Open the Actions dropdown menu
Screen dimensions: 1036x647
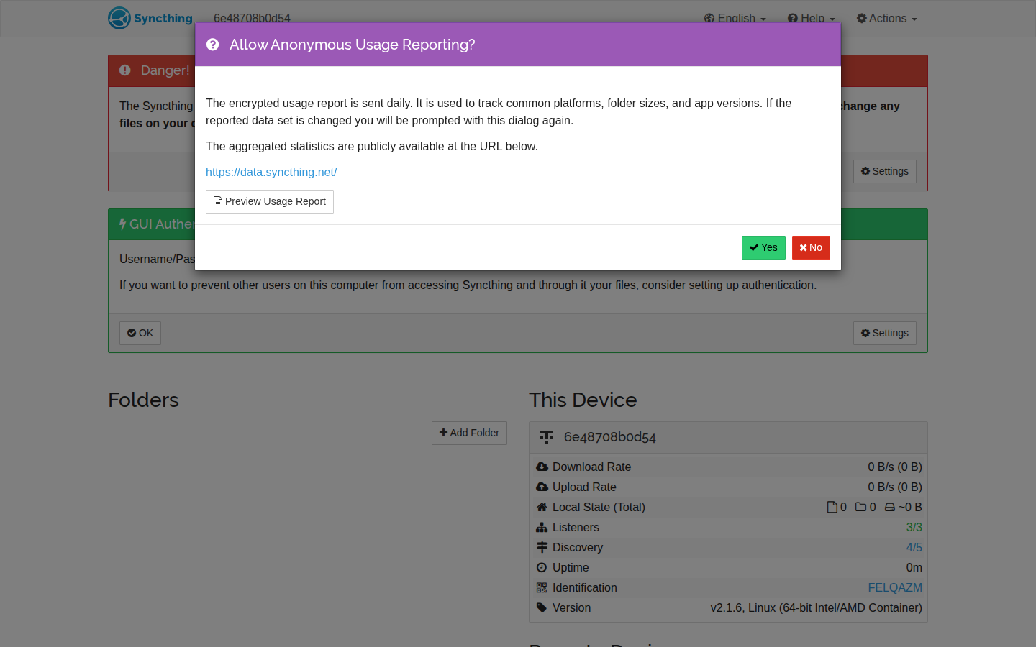tap(886, 19)
